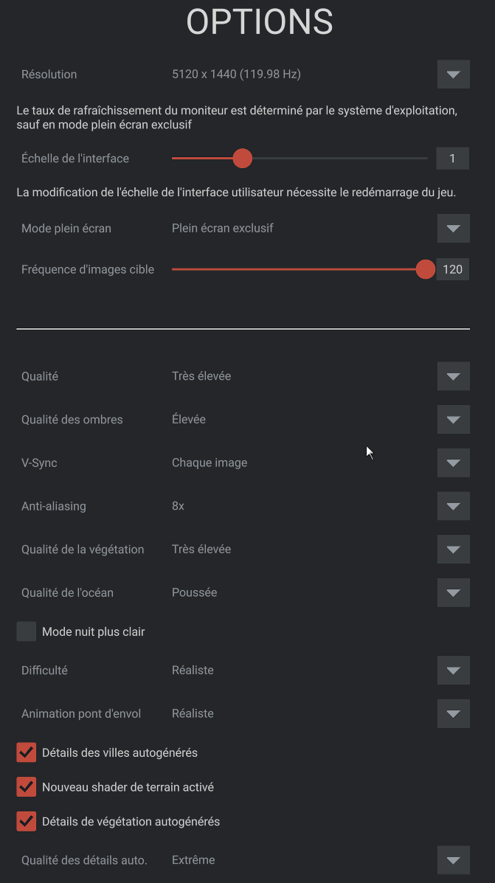
Task: Click the Échelle de l'interface slider handle
Action: click(242, 159)
